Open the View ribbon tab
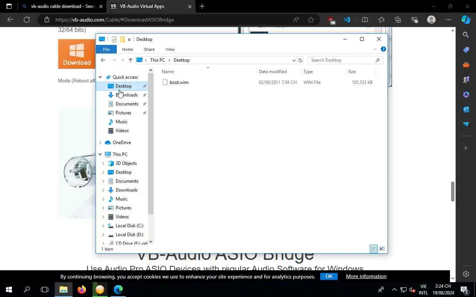 tap(170, 49)
